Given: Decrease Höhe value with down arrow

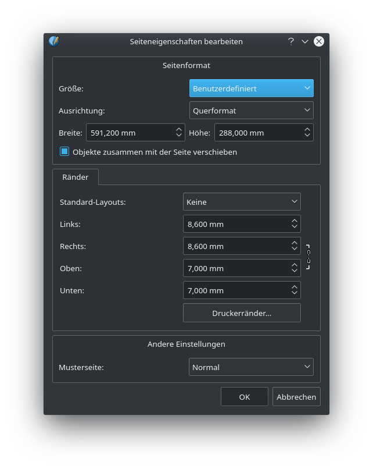Looking at the screenshot, I should pos(307,136).
